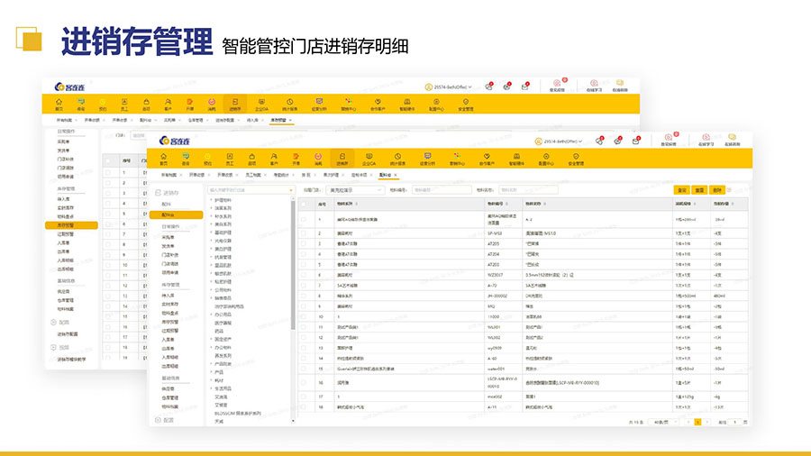Switch to 员工档案 tab in front window
The image size is (811, 456).
coord(253,175)
